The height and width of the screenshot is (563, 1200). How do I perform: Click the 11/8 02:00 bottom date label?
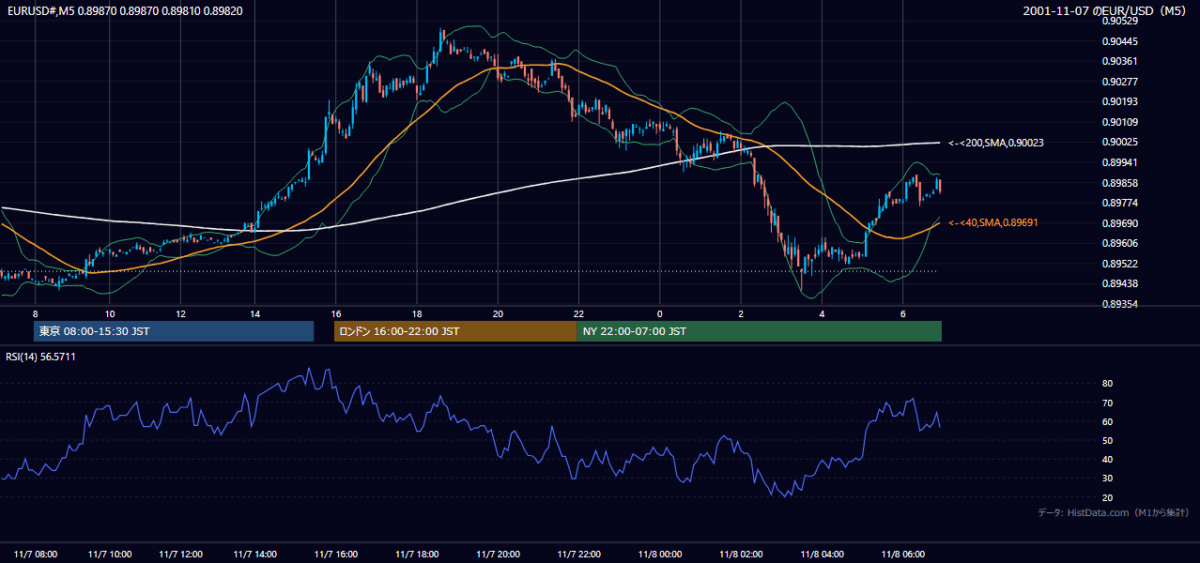point(741,554)
